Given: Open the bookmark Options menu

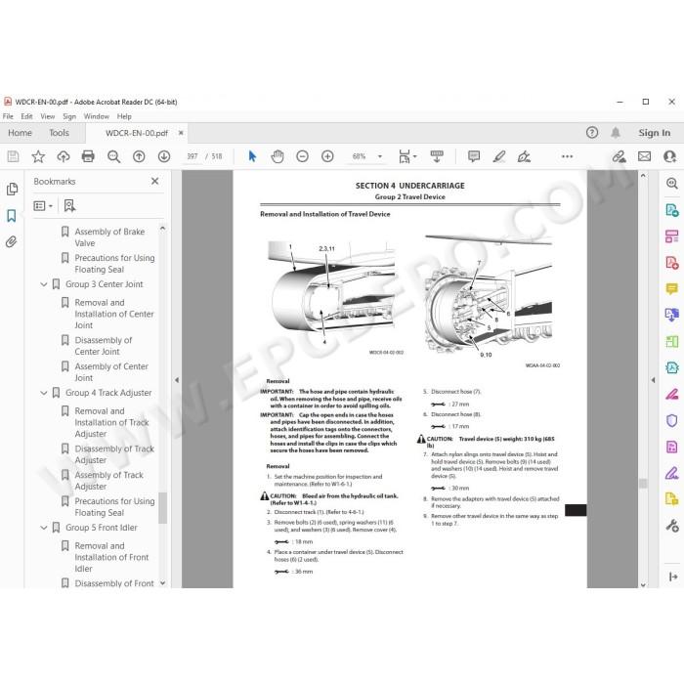Looking at the screenshot, I should click(43, 205).
